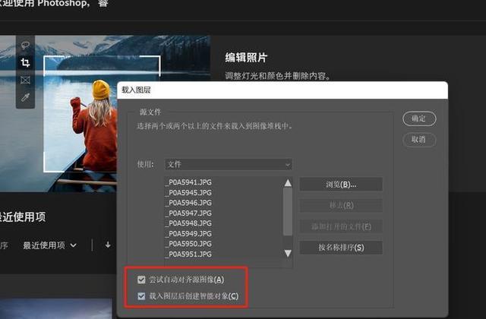This screenshot has width=486, height=319.
Task: Select _P0A5951.JPG in the file list
Action: click(x=189, y=254)
